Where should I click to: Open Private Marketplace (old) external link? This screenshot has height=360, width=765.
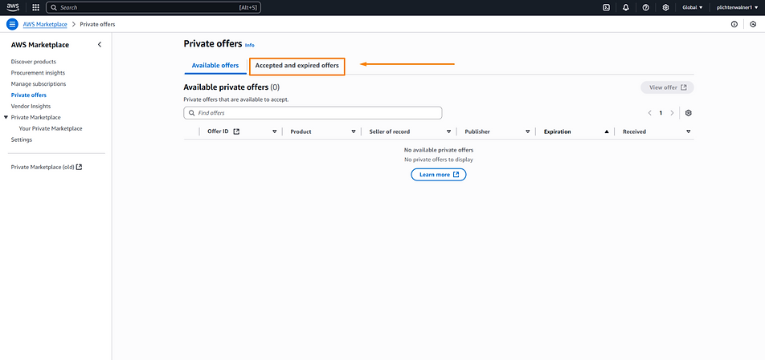pyautogui.click(x=47, y=167)
